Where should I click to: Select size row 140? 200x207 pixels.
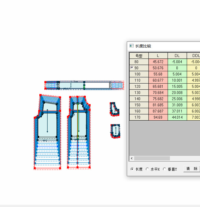[x=139, y=99]
